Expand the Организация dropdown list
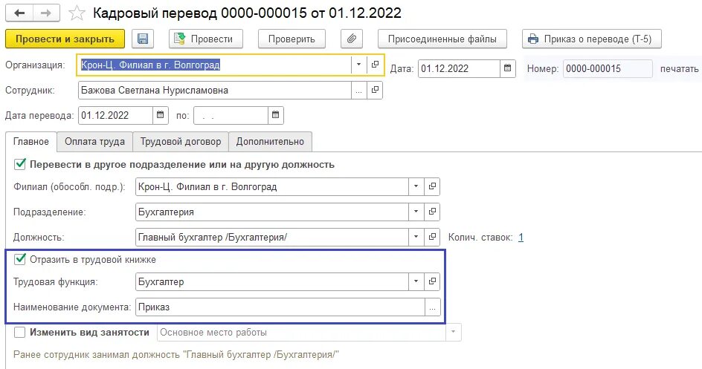The width and height of the screenshot is (702, 369). [358, 65]
